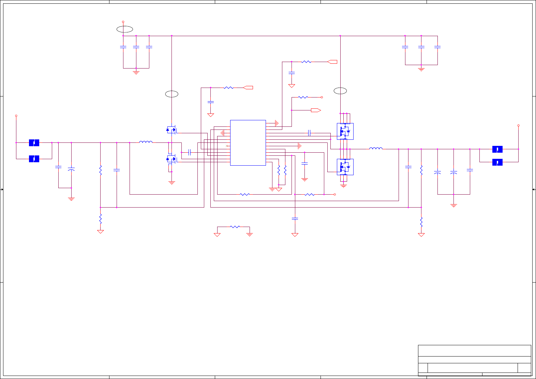The image size is (536, 379).
Task: Click the lower-left blue jumper block
Action: coord(34,159)
